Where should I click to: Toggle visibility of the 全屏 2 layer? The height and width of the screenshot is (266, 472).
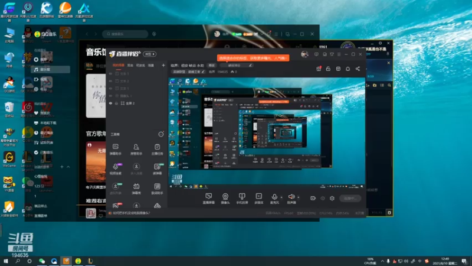coord(110,103)
